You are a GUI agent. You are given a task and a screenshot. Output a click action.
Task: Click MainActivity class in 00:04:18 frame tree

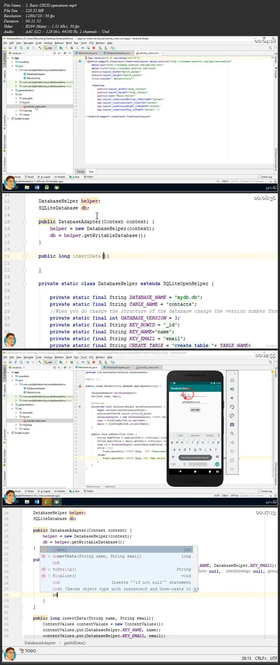34,78
